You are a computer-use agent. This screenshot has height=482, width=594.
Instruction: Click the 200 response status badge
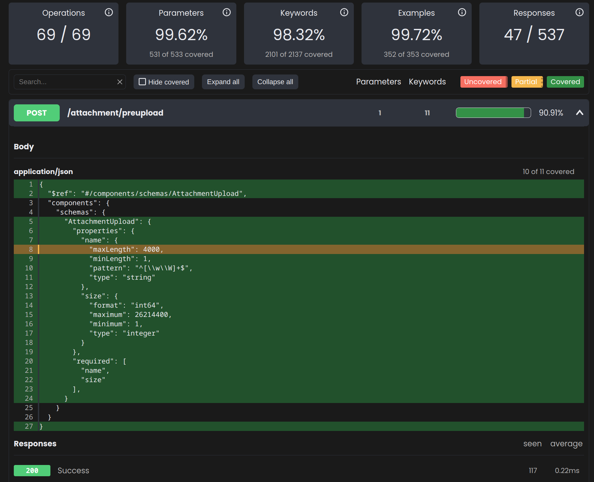[x=32, y=470]
